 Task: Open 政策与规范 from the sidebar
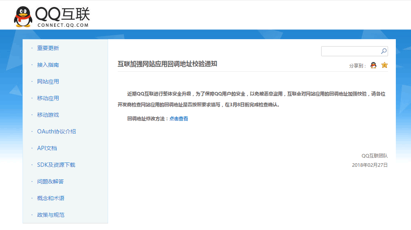pyautogui.click(x=50, y=214)
